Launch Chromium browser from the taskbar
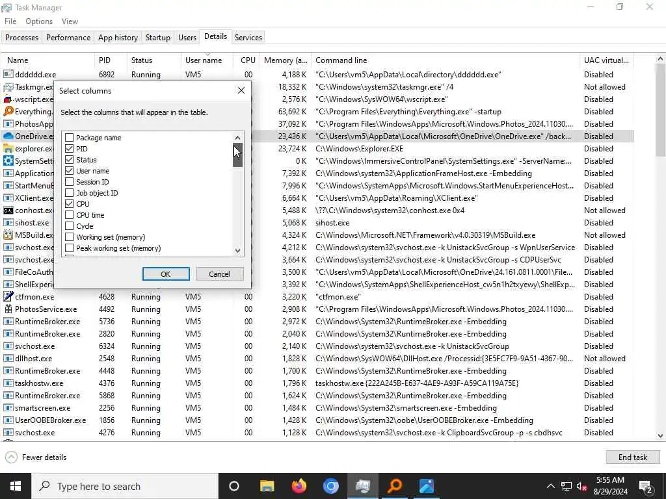The width and height of the screenshot is (666, 499). [331, 486]
